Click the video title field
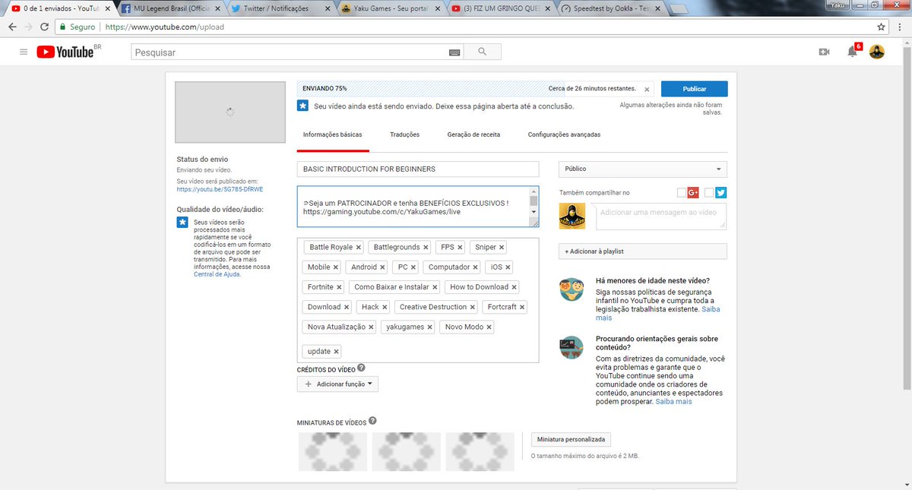Viewport: 912px width, 490px height. click(418, 169)
